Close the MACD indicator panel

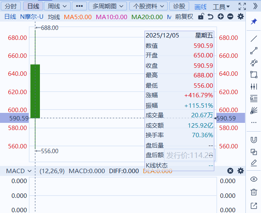point(230,171)
